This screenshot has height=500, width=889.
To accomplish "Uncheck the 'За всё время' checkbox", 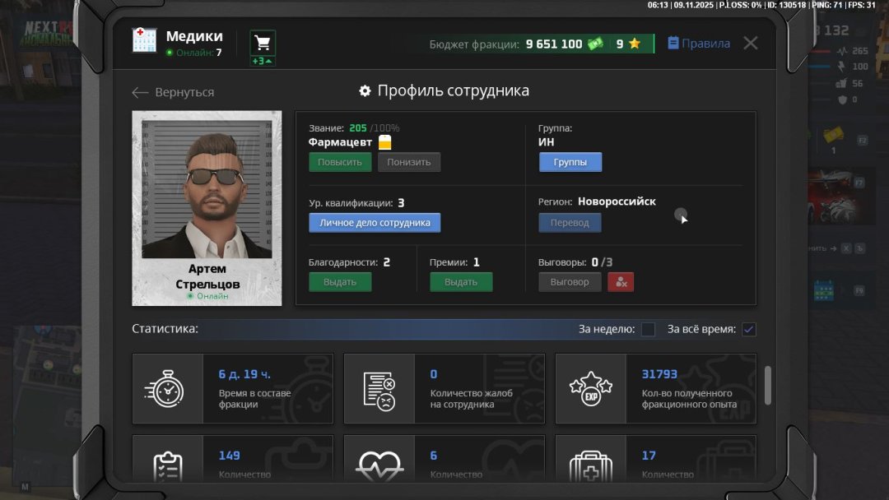I will coord(748,329).
